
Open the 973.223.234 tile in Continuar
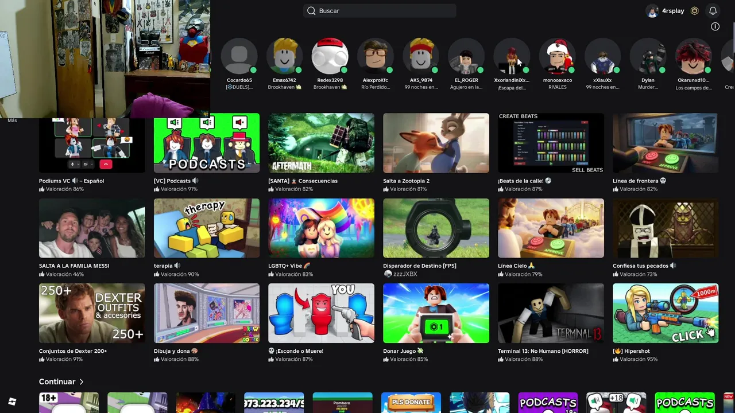(x=274, y=403)
